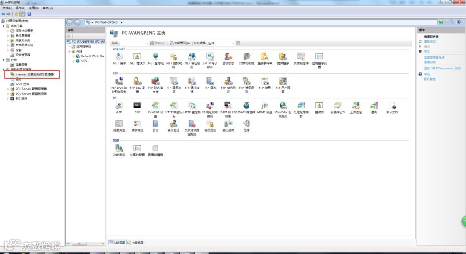The height and width of the screenshot is (254, 466).
Task: Open the FTP 防火墙支持 icon
Action: click(x=155, y=81)
